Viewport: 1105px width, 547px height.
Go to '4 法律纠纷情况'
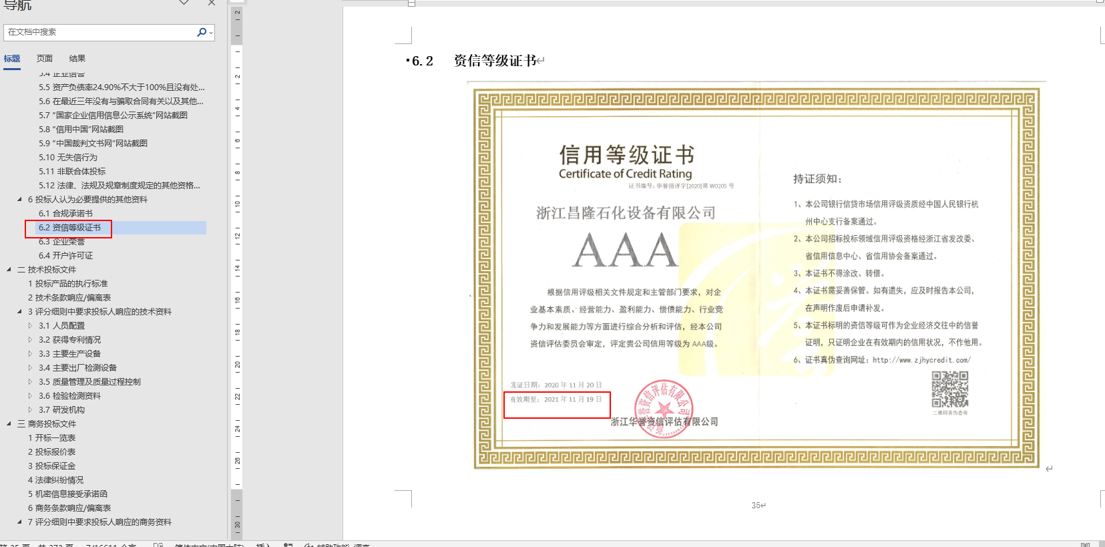click(x=55, y=480)
